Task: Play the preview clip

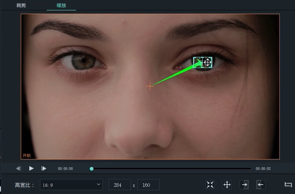Action: click(x=31, y=168)
